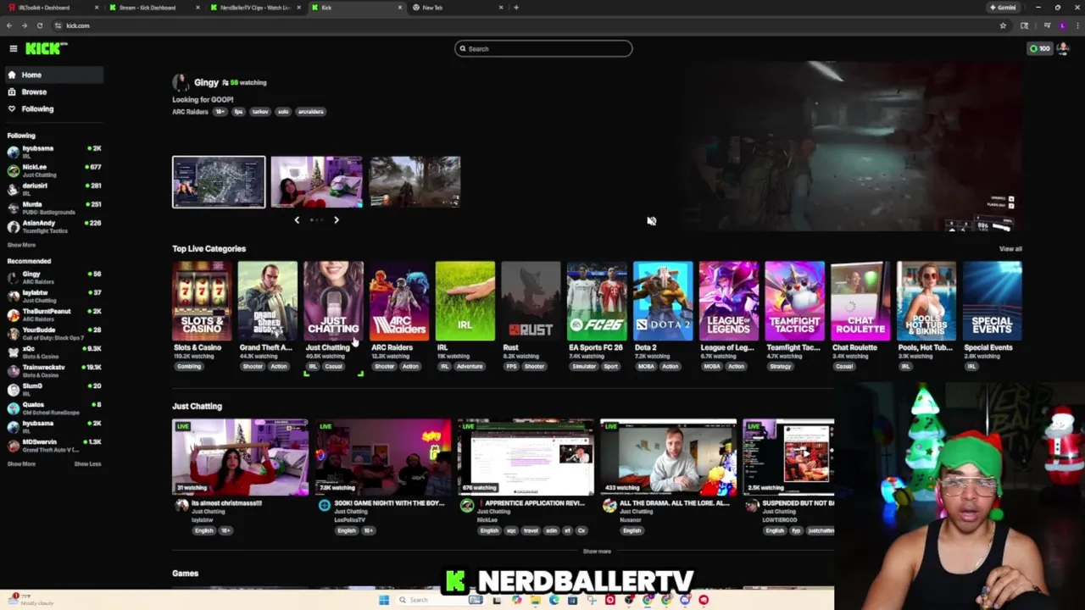Open MDSwervin in Recommended list
This screenshot has width=1085, height=610.
(54, 446)
